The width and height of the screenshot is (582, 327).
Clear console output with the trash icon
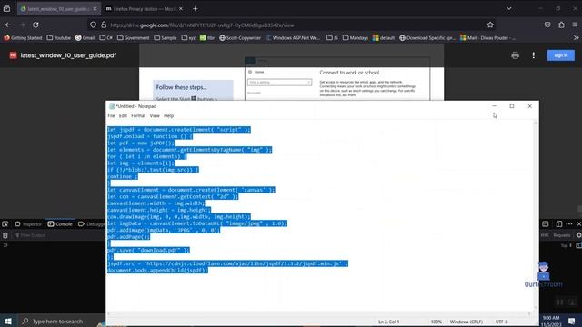(x=5, y=235)
